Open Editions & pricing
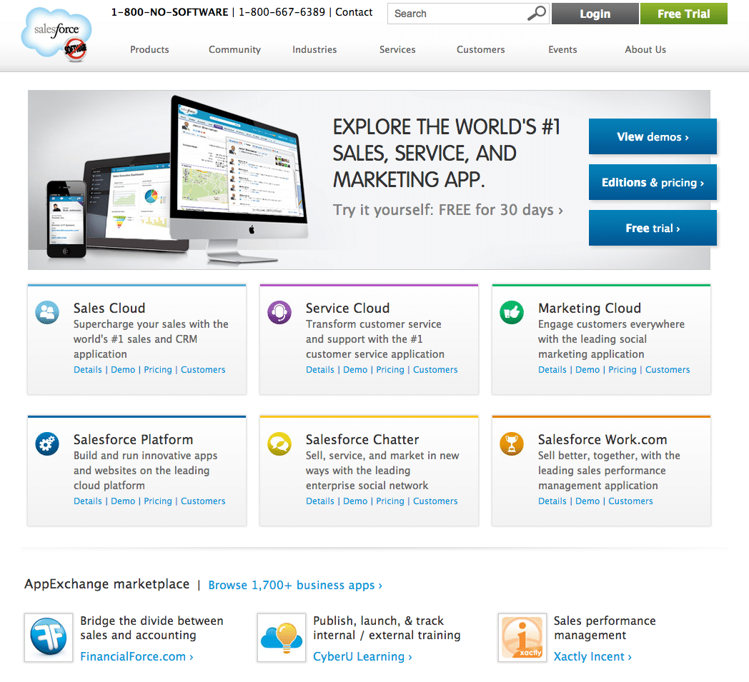The width and height of the screenshot is (749, 682). (652, 183)
